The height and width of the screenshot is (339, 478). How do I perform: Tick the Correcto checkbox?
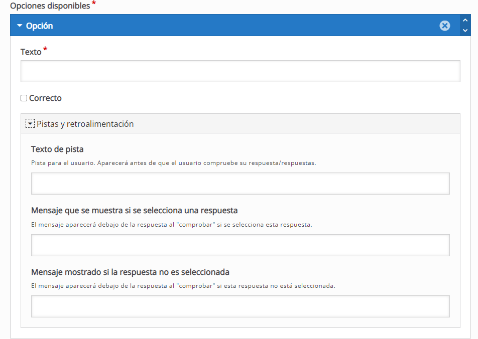click(x=24, y=98)
